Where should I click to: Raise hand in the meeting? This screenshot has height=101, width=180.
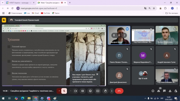point(105,91)
